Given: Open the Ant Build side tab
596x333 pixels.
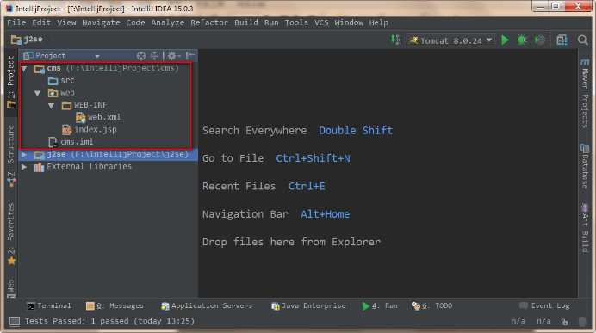Looking at the screenshot, I should (x=585, y=228).
